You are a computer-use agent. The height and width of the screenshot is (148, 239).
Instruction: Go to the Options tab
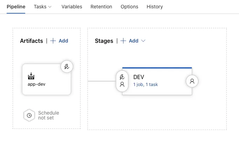(x=129, y=7)
